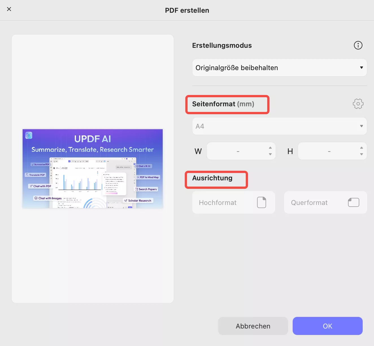Increase the H height stepper
The image size is (374, 346).
362,148
